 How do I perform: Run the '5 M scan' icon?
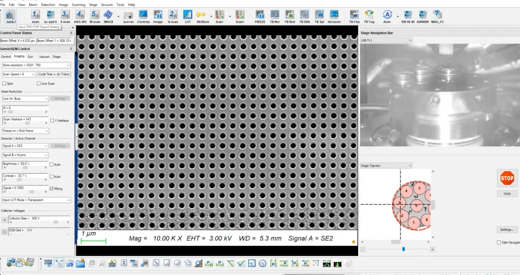click(95, 16)
